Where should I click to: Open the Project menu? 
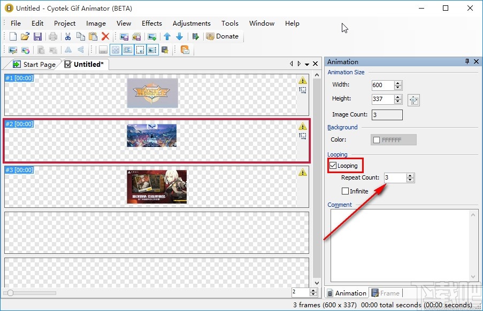pyautogui.click(x=65, y=24)
